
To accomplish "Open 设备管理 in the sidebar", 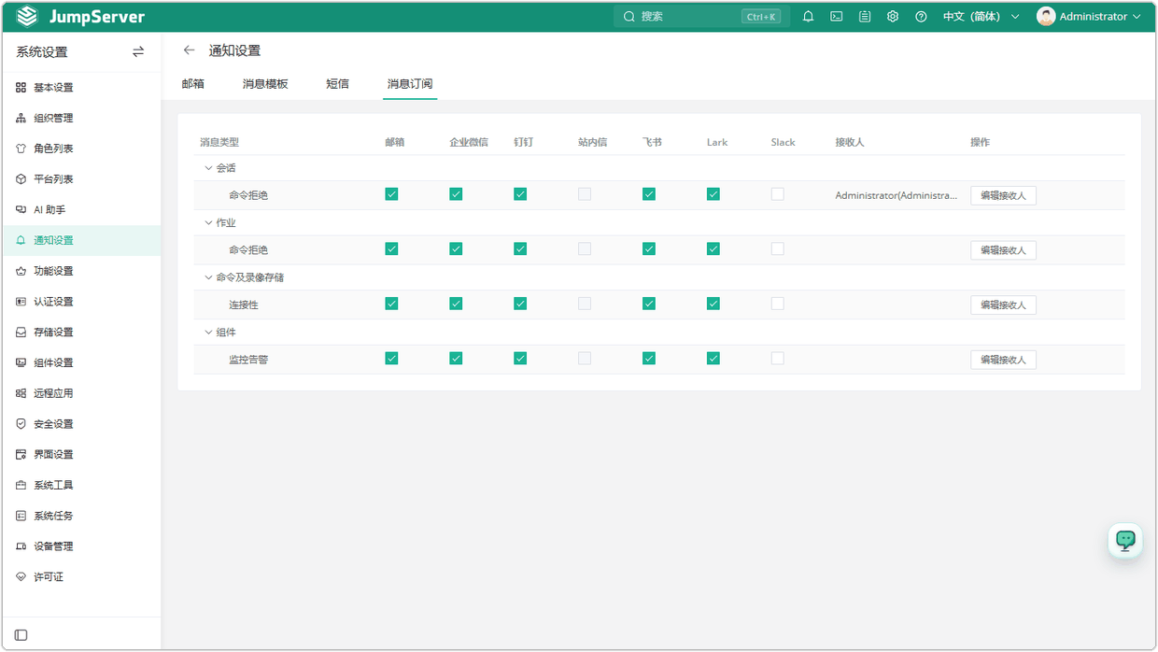I will pyautogui.click(x=81, y=546).
